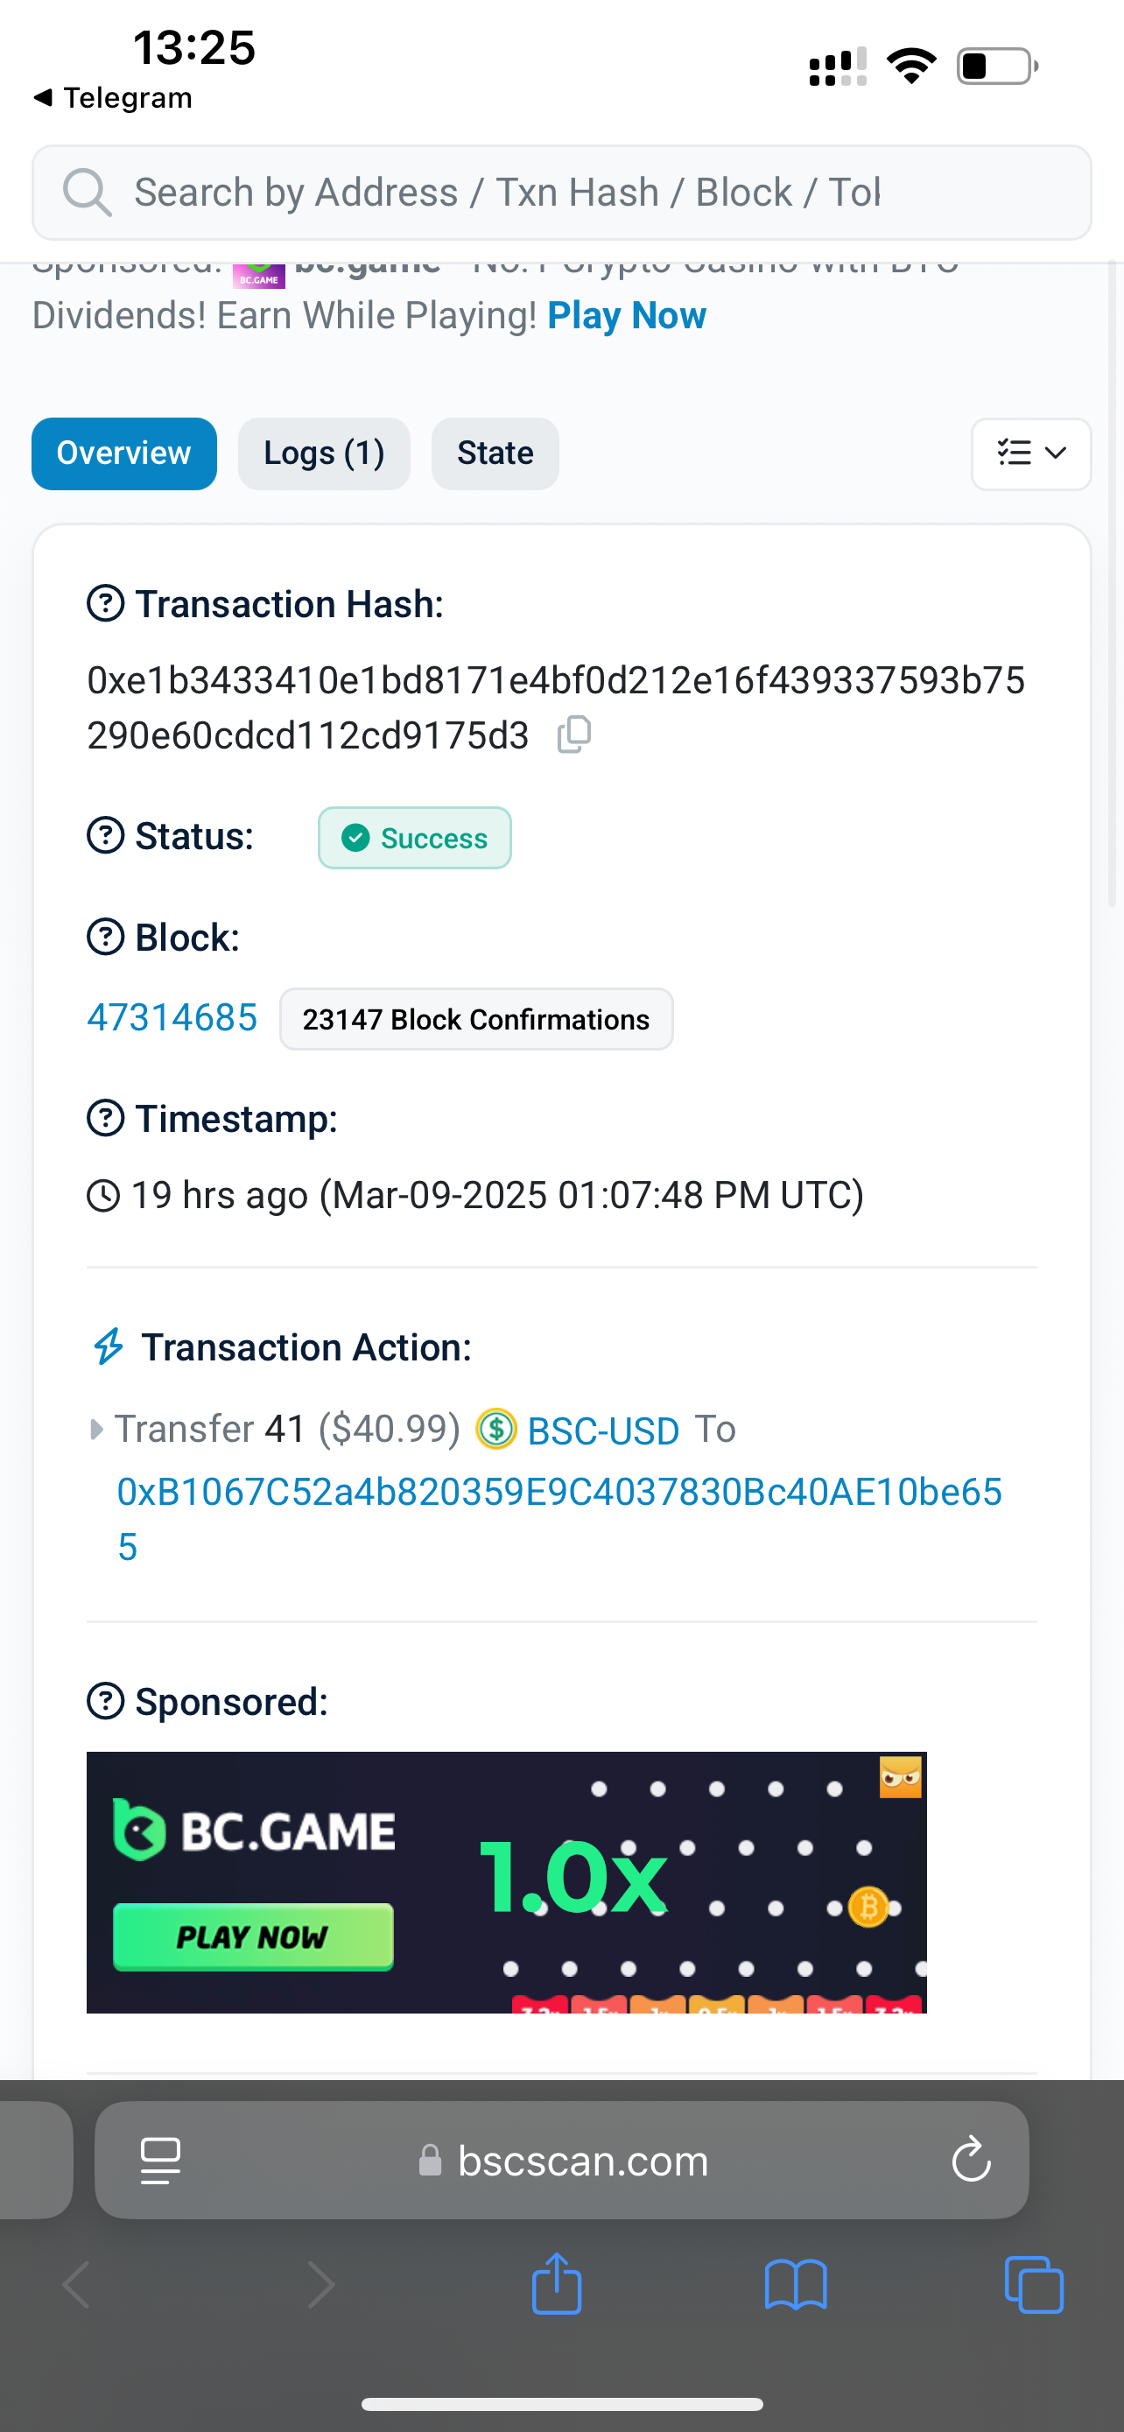The image size is (1124, 2432).
Task: Switch to the State tab
Action: coord(495,454)
